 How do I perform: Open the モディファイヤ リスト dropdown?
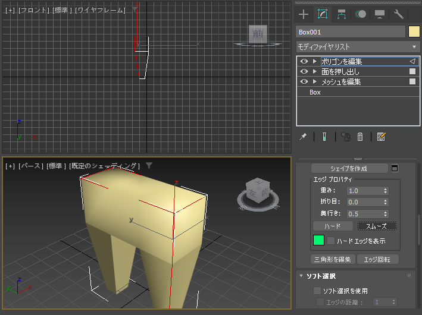[358, 47]
